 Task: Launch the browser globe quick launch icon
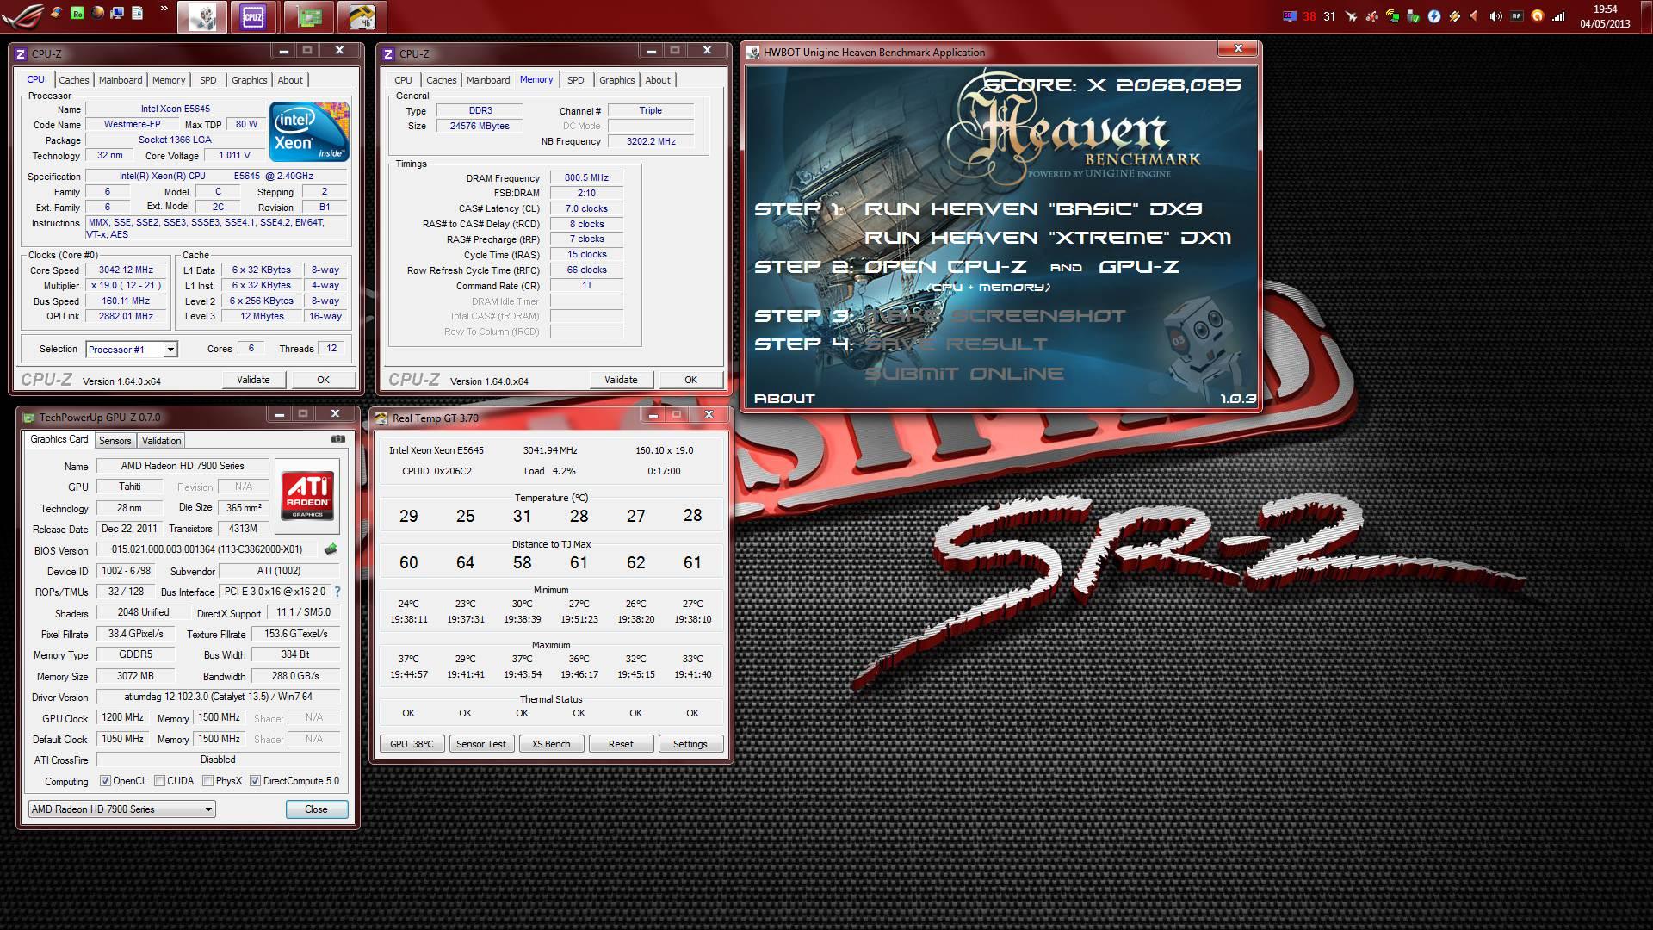click(97, 13)
